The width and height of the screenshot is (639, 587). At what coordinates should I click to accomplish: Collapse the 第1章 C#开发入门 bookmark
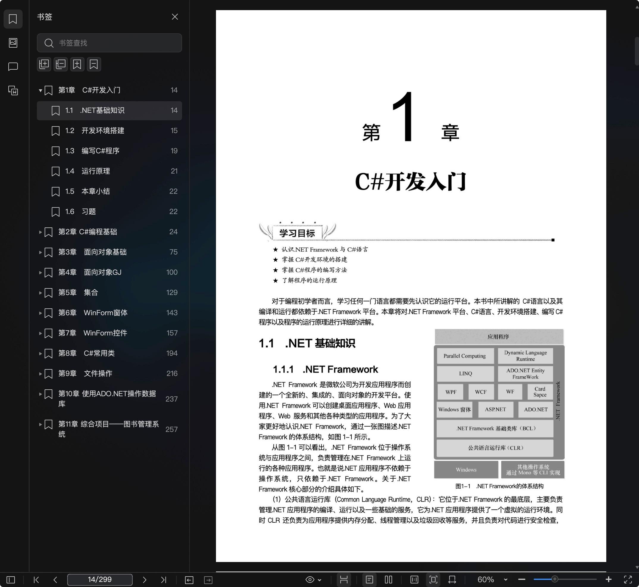coord(40,90)
